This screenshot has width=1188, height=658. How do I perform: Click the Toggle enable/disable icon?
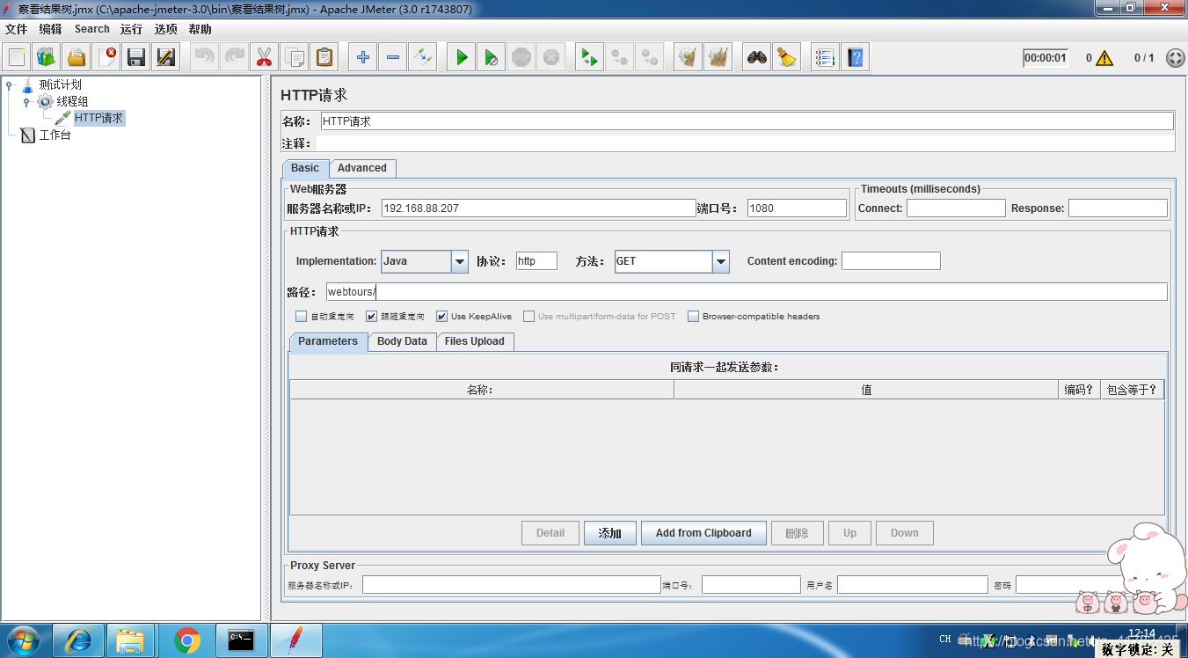click(x=423, y=58)
